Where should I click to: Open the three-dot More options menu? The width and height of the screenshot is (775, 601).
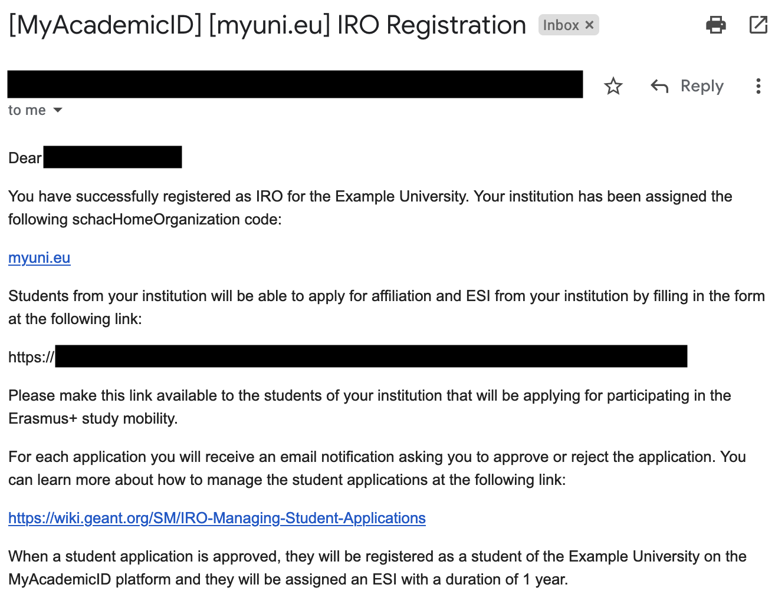point(758,86)
